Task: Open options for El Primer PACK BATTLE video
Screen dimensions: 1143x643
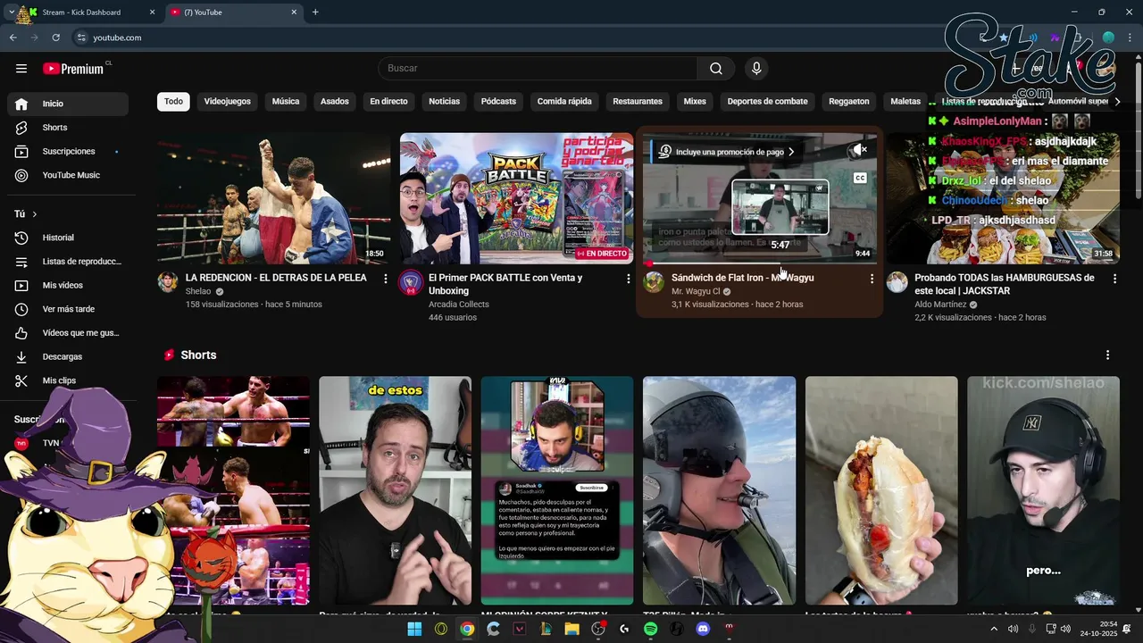Action: click(x=629, y=279)
